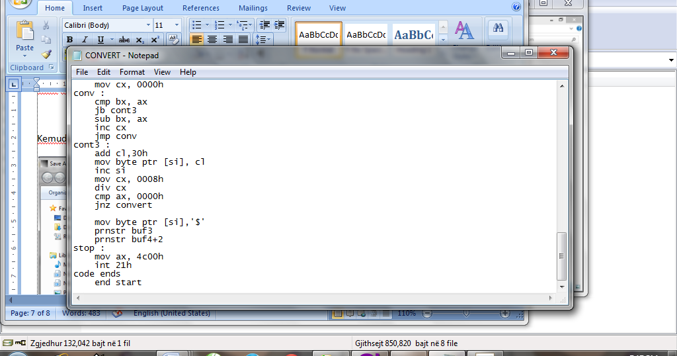Image resolution: width=677 pixels, height=356 pixels.
Task: Select Align Text Left in Word
Action: [x=196, y=40]
